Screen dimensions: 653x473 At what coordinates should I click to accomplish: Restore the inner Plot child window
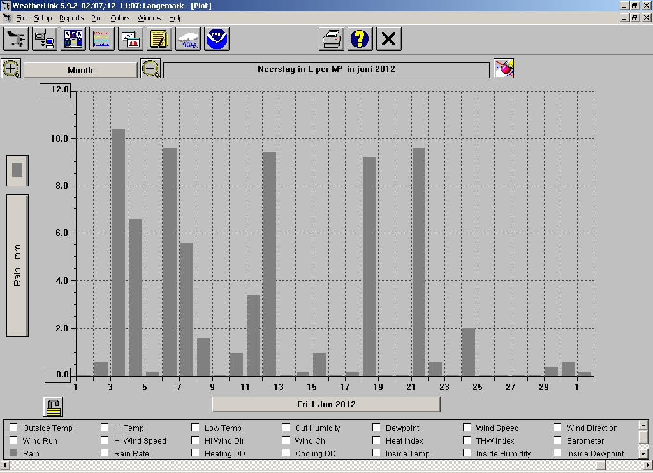pyautogui.click(x=635, y=18)
